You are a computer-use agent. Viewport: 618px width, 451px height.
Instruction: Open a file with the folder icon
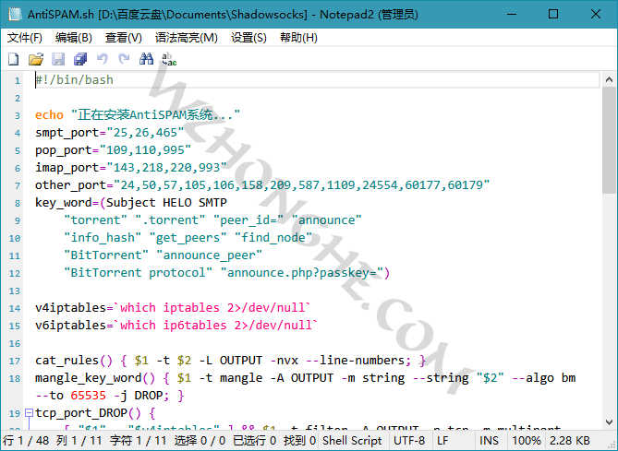click(x=36, y=59)
